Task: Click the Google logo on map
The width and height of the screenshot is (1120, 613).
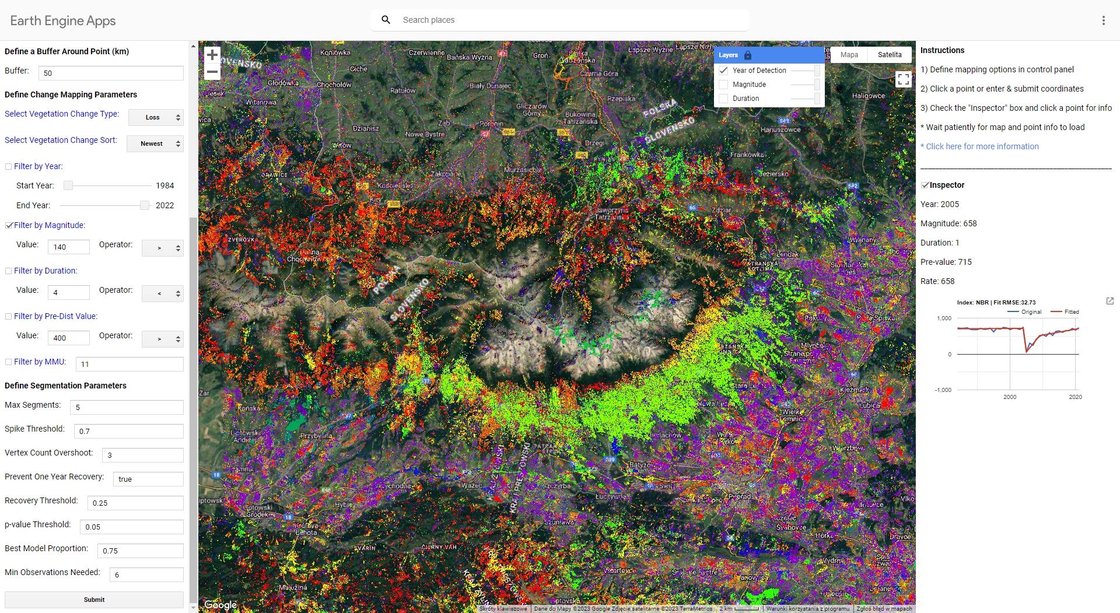Action: tap(220, 605)
